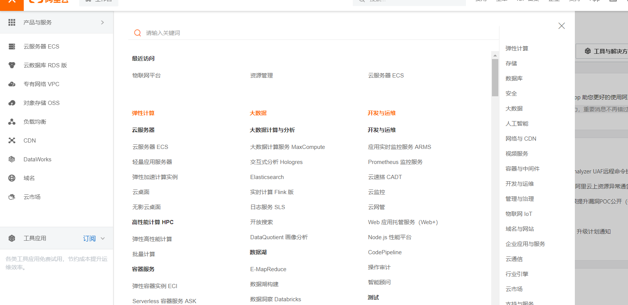
Task: Jump to the 物联网 IoT category
Action: coord(519,214)
